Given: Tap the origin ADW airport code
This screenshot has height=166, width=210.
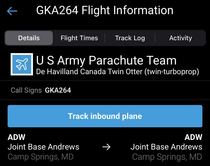Looking at the screenshot, I should pyautogui.click(x=17, y=137).
